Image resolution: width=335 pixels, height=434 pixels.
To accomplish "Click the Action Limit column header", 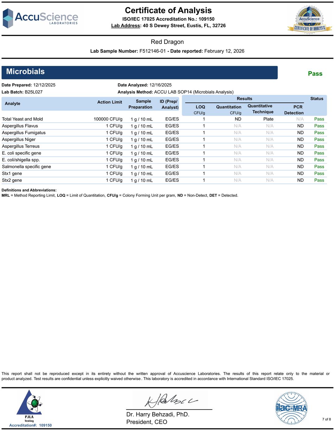I will point(110,102).
